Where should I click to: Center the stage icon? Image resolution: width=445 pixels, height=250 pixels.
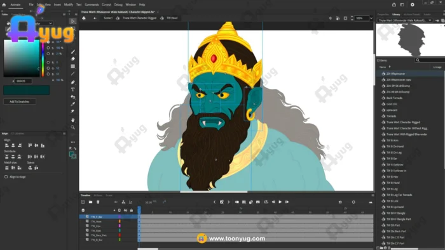coord(331,18)
